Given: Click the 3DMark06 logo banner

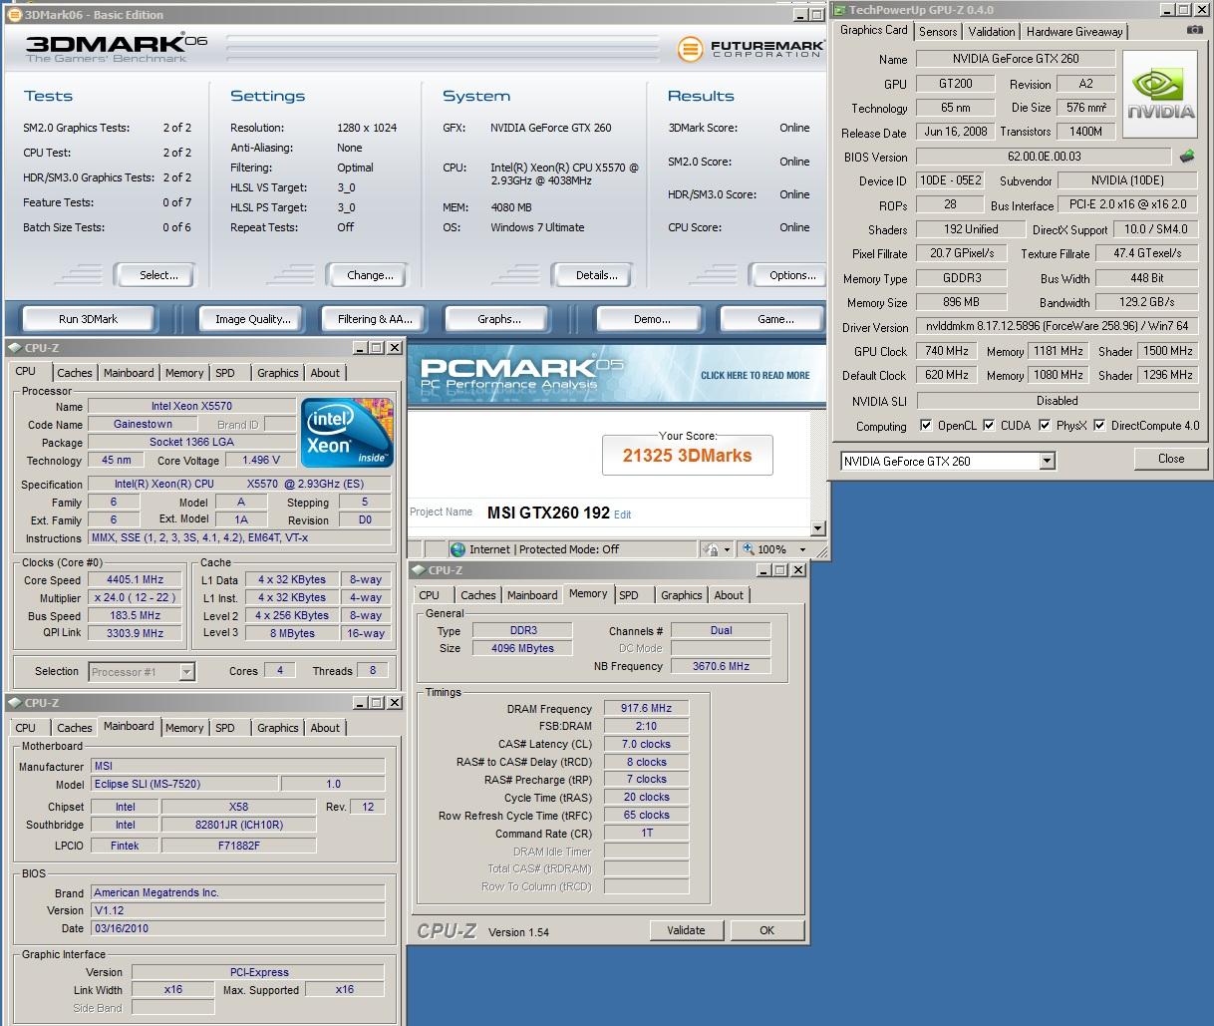Looking at the screenshot, I should point(117,47).
